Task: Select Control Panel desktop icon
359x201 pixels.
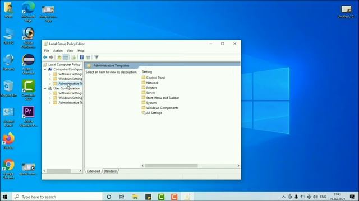Action: 8,117
